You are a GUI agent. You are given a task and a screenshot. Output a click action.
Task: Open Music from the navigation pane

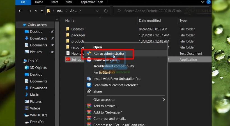pos(34,95)
